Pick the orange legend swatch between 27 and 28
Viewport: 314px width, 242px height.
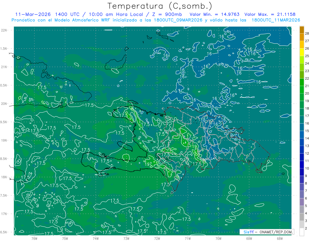pyautogui.click(x=302, y=37)
